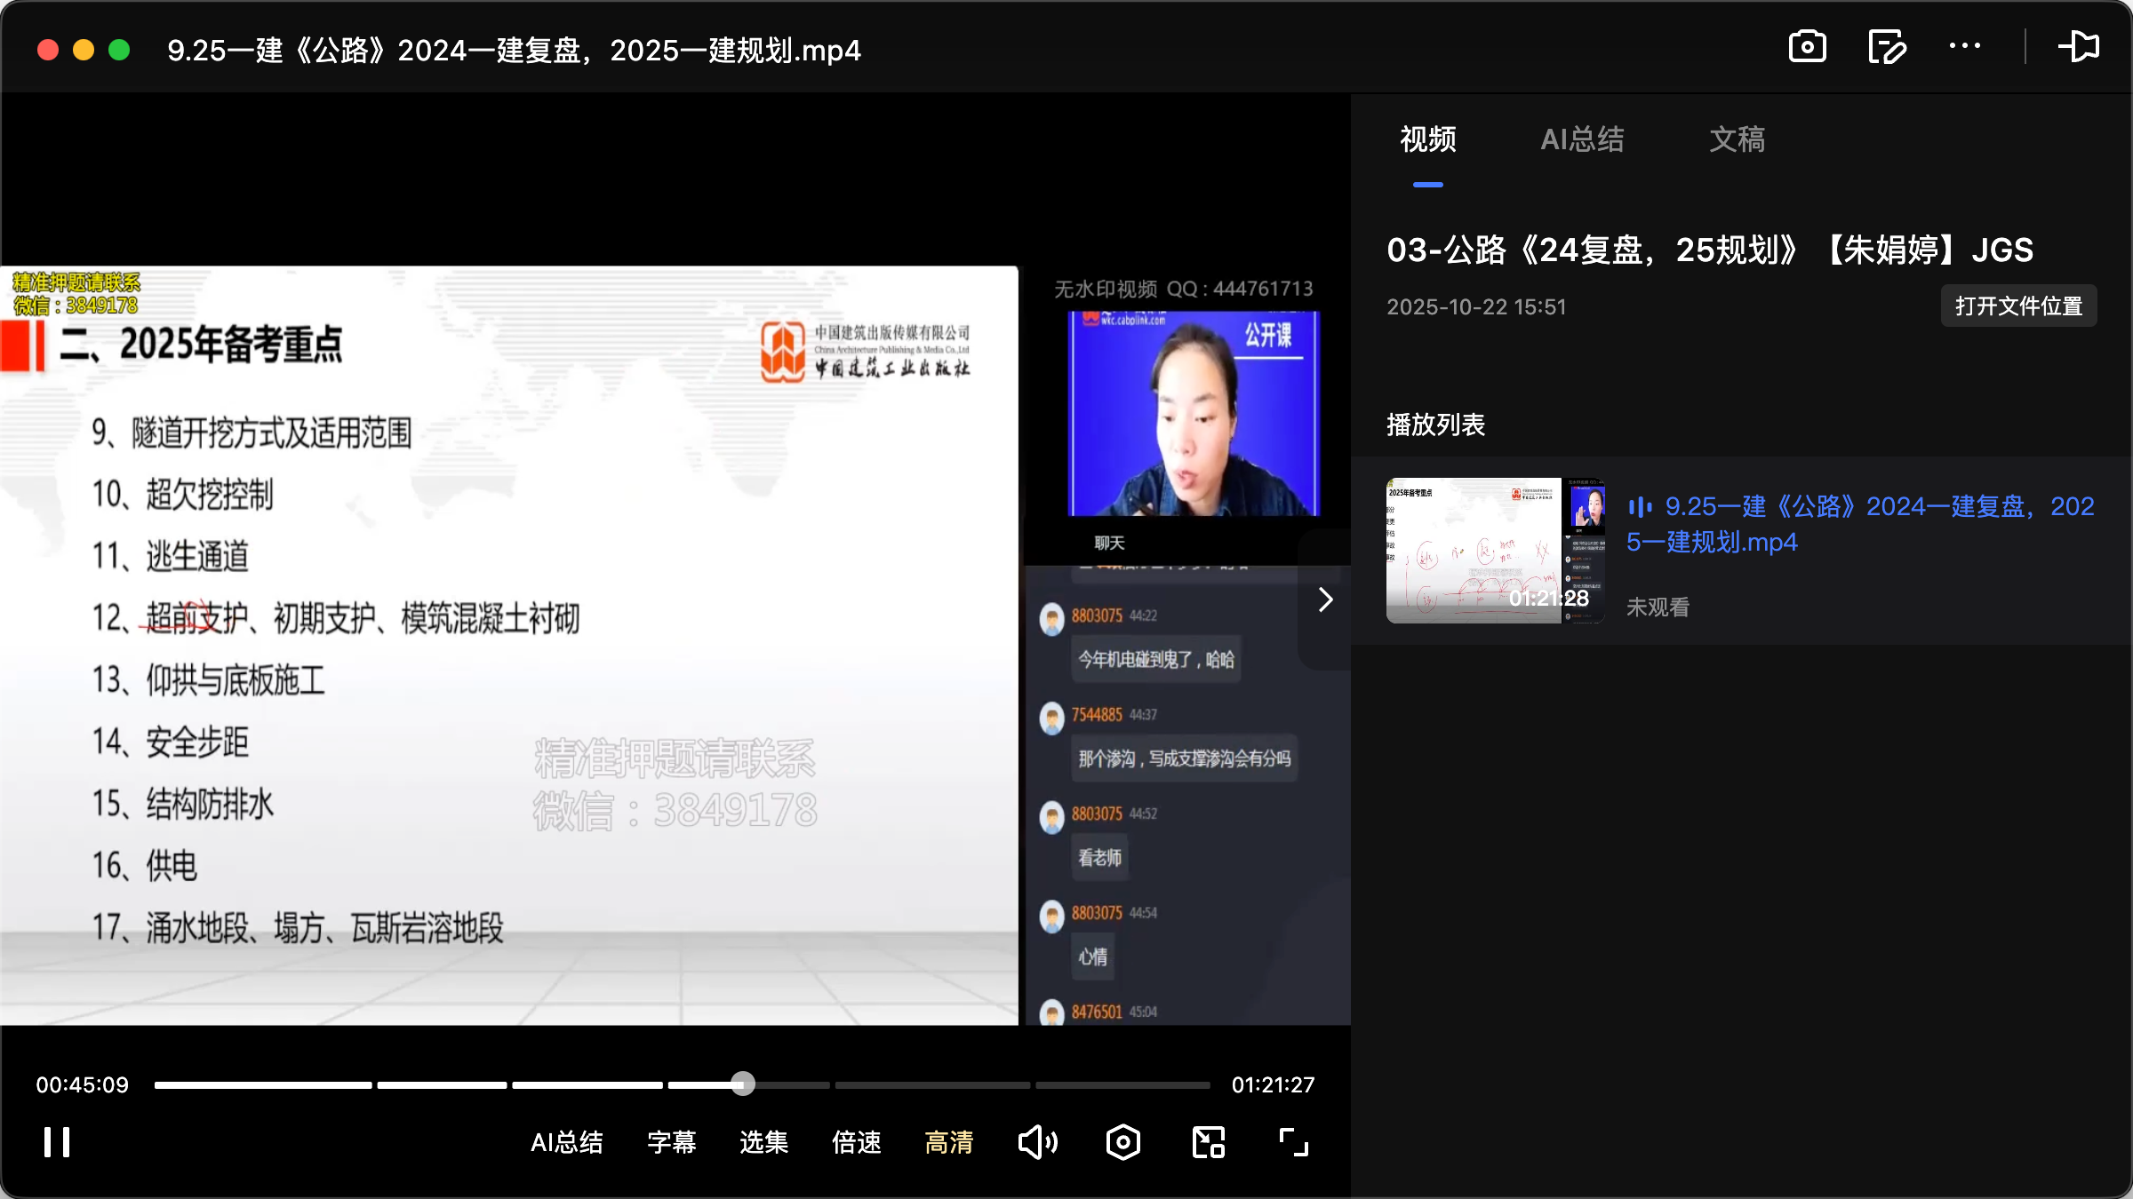Click the audio waveform icon beside playlist title
Screen dimensions: 2133x1199
[1641, 506]
